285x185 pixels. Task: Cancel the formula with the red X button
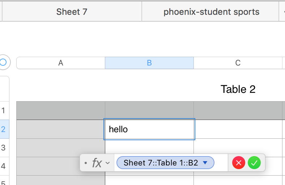pyautogui.click(x=238, y=163)
